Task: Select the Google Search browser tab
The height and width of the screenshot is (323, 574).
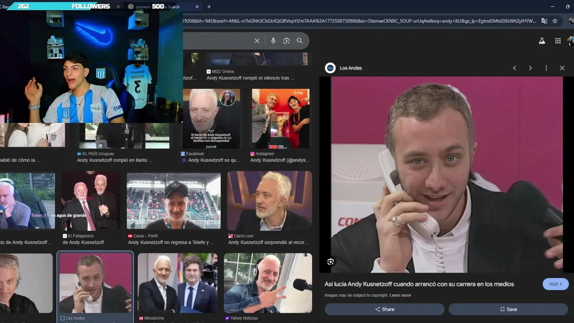Action: coord(163,7)
